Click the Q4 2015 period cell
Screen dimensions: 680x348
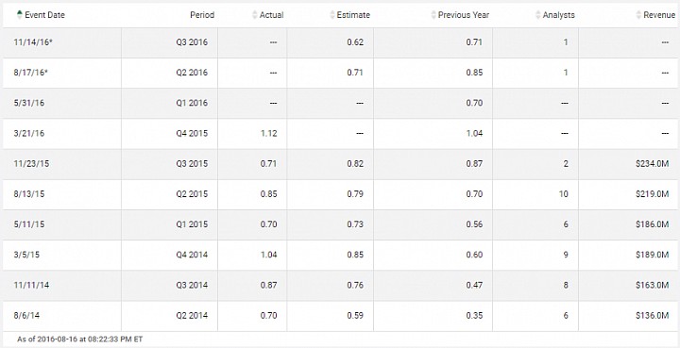pos(170,133)
